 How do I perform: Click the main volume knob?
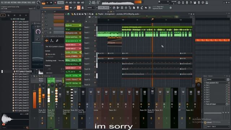coord(38,3)
